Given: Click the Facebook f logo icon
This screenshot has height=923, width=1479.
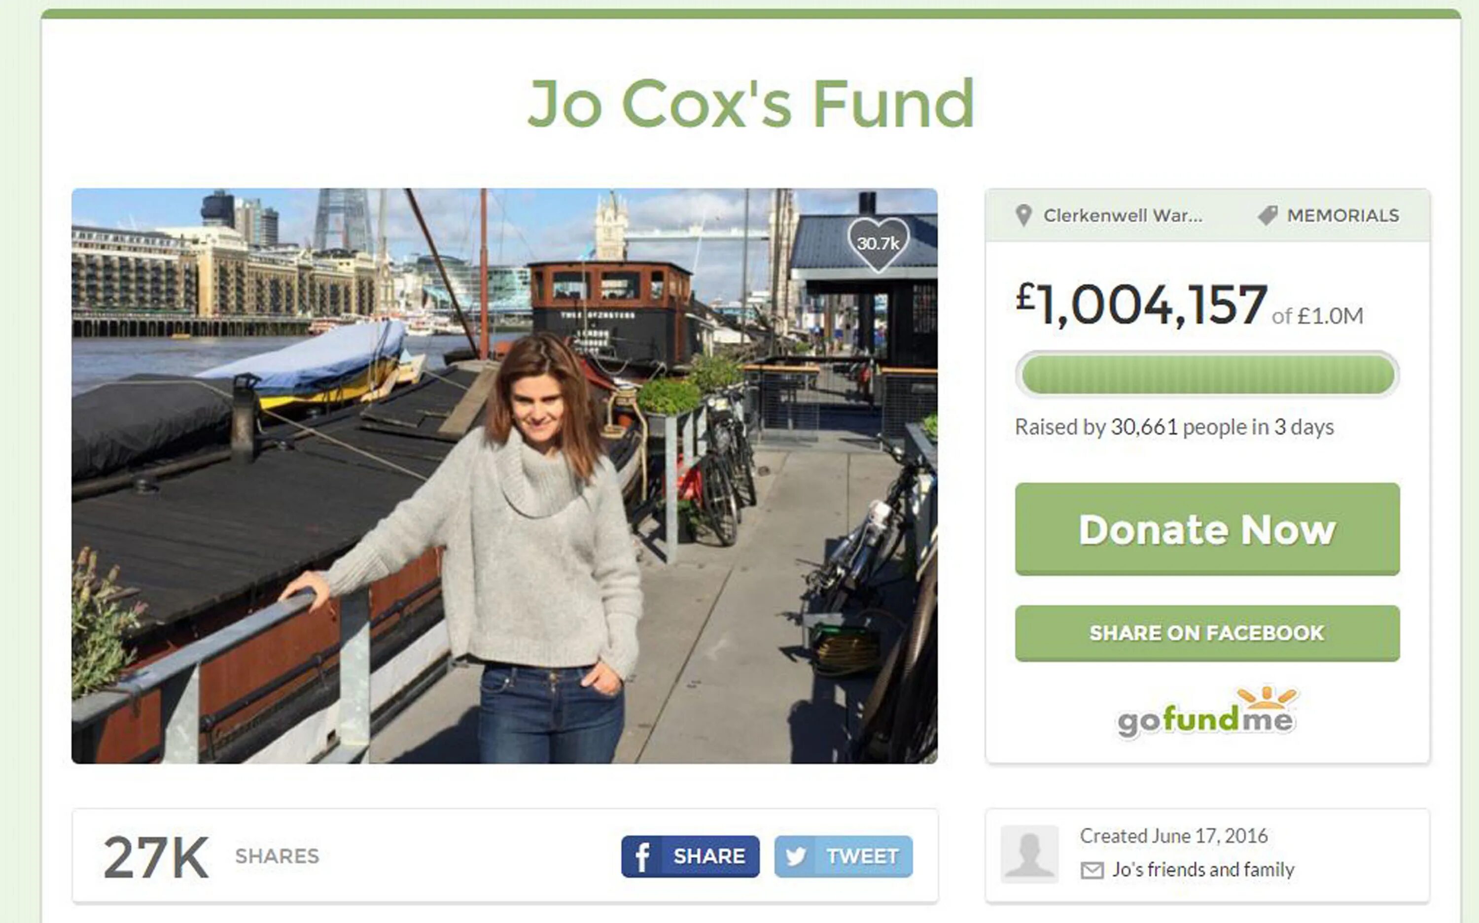Looking at the screenshot, I should click(x=642, y=857).
